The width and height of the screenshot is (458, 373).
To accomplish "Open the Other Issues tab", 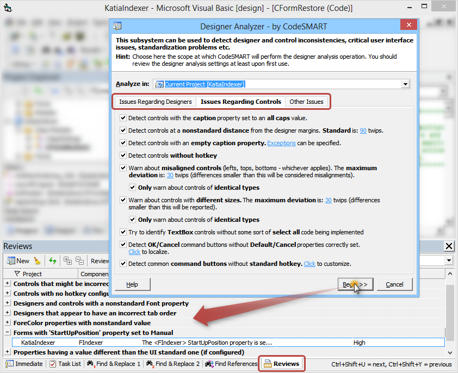I will tap(306, 102).
